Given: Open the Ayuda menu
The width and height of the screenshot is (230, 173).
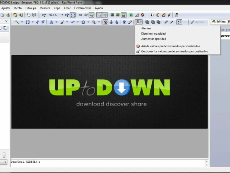Looking at the screenshot, I should (99, 8).
